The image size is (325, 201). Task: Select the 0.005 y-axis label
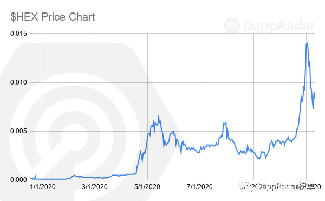pos(18,131)
